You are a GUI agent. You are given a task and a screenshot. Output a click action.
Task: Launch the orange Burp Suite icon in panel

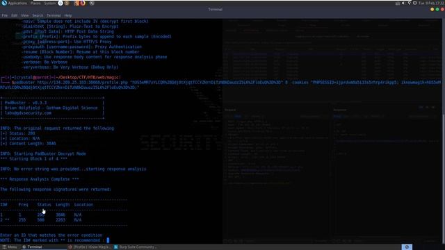pyautogui.click(x=76, y=3)
